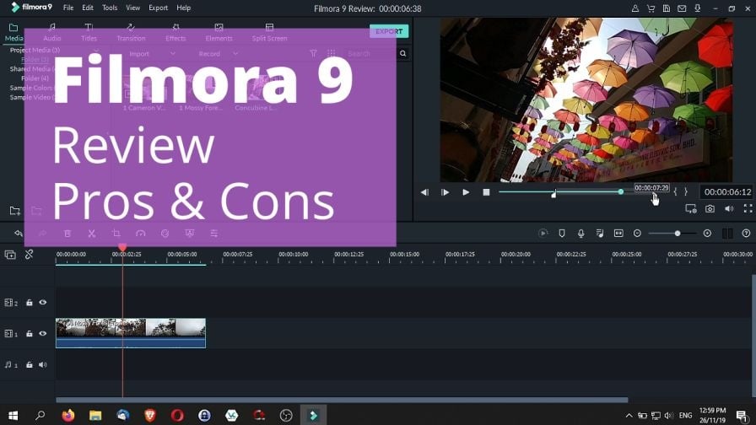
Task: Click the red timeline playhead marker
Action: click(x=122, y=247)
